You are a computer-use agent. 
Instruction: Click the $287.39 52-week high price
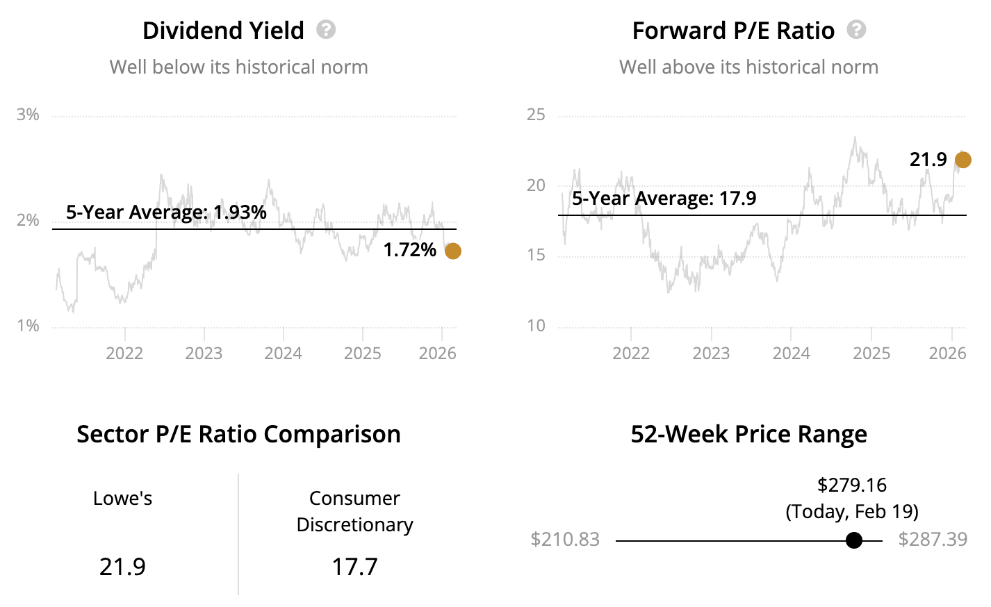pyautogui.click(x=933, y=540)
